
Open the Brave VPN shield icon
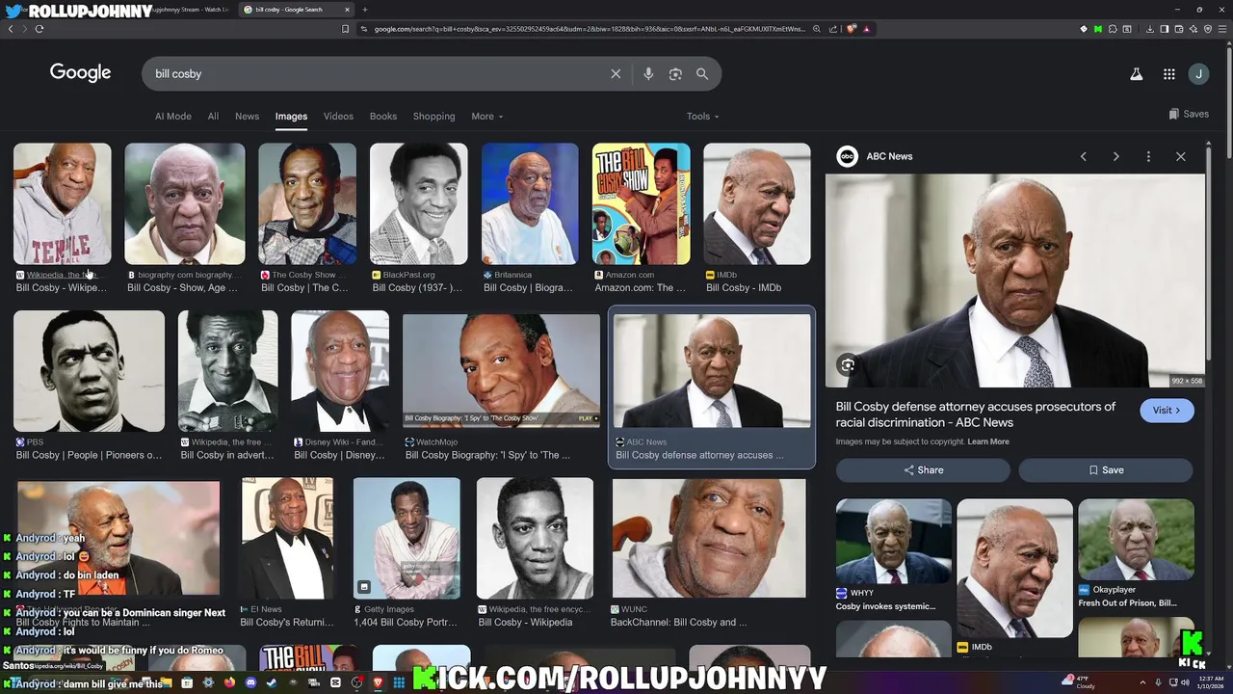click(1208, 29)
